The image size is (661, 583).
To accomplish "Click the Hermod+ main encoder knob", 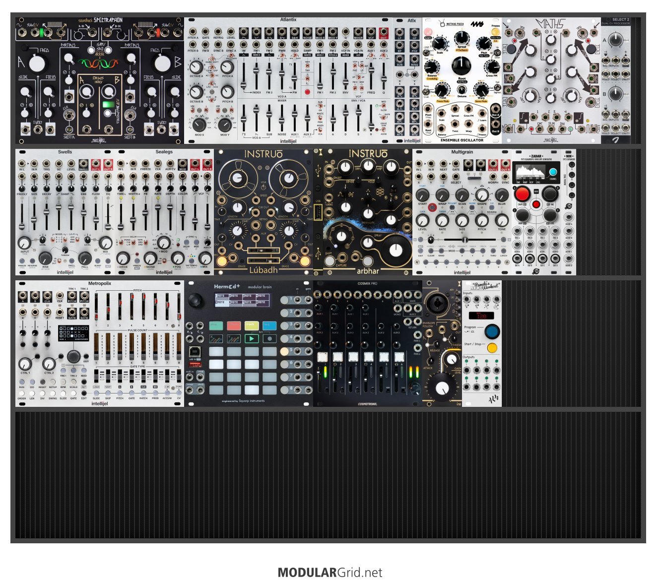I will click(x=196, y=300).
